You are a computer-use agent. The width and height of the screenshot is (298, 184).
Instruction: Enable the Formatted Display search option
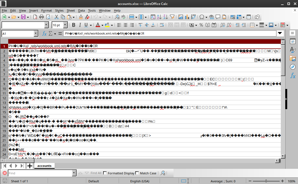coord(105,173)
